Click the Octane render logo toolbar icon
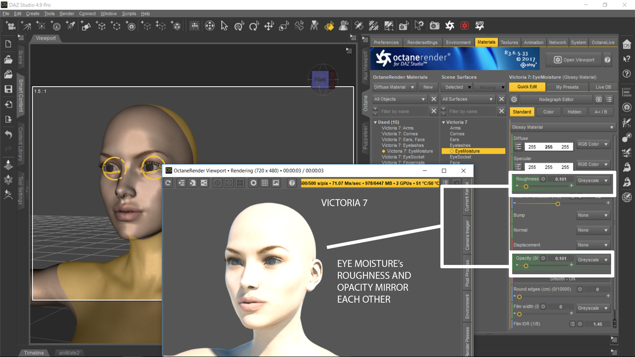This screenshot has height=357, width=635. pyautogui.click(x=449, y=25)
